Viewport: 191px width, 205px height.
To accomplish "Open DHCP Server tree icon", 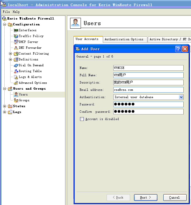I will coord(16,42).
